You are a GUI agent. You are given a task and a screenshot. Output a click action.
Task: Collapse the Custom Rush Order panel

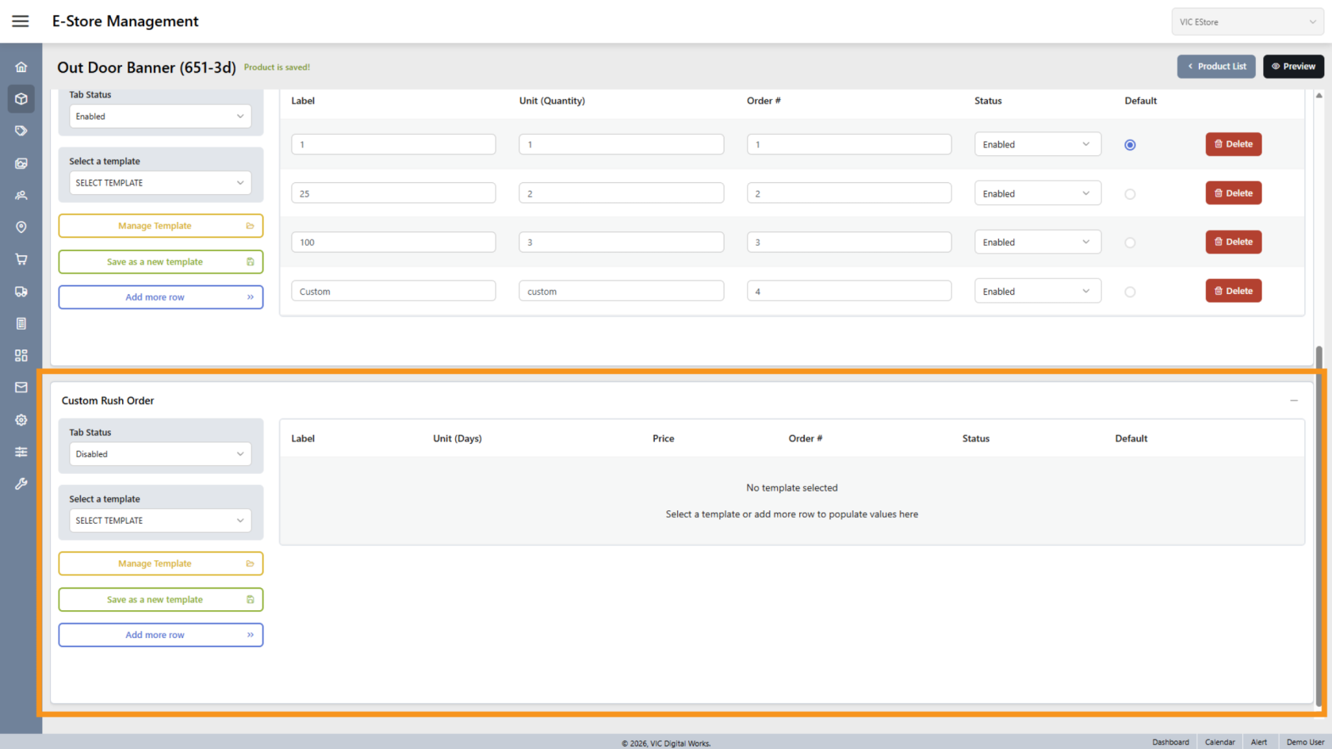(1293, 401)
